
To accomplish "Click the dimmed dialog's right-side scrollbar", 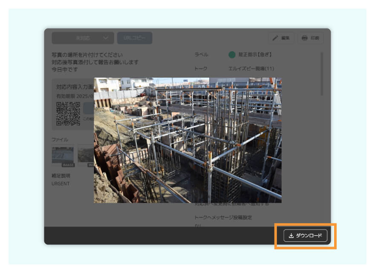I will 322,74.
